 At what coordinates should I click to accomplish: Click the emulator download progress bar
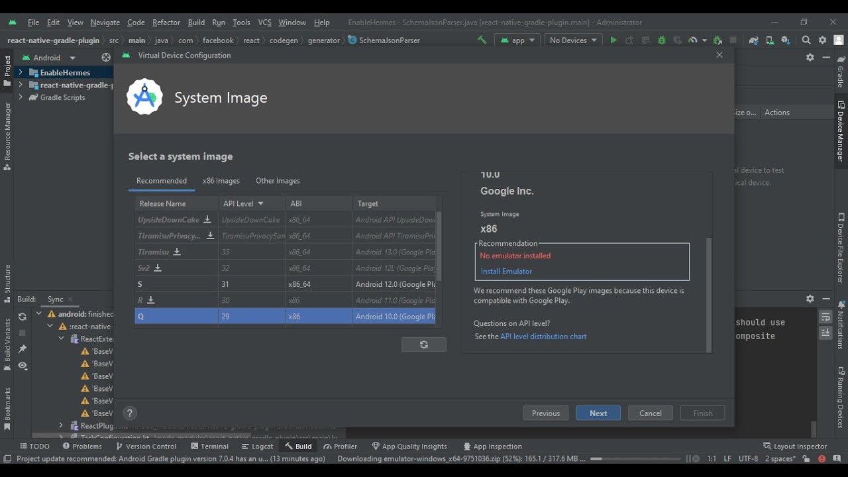(636, 458)
